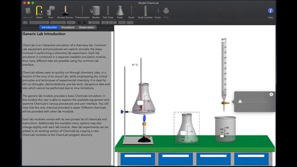The width and height of the screenshot is (297, 167).
Task: Click the buret valve slider handle
Action: [240, 101]
